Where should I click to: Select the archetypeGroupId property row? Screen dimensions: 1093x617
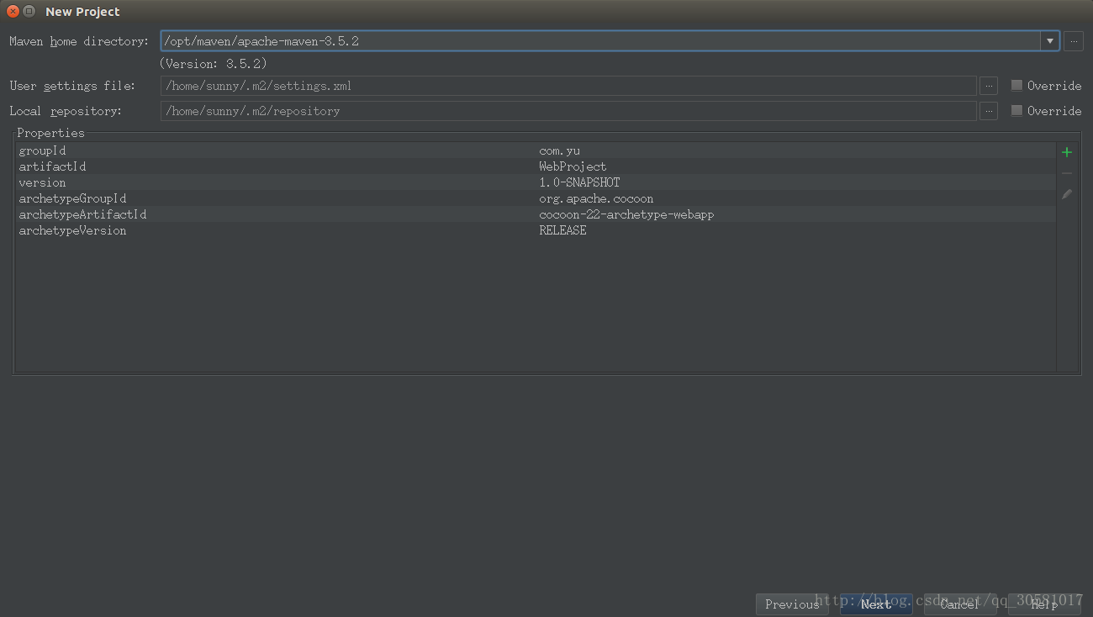[x=536, y=198]
